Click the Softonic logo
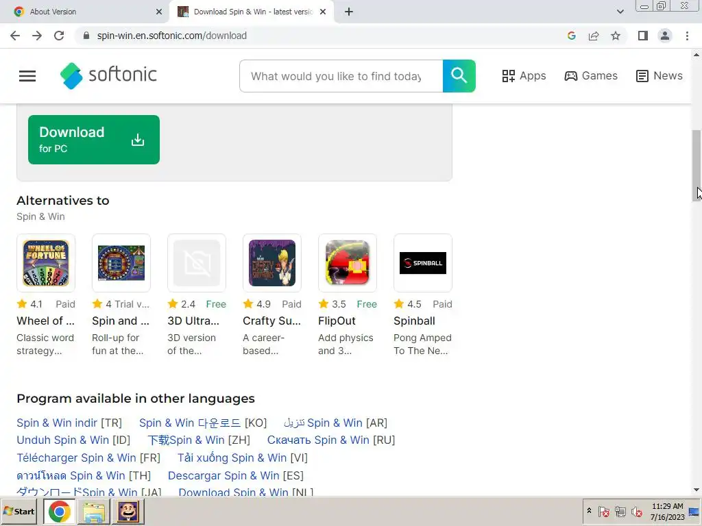The width and height of the screenshot is (702, 526). 108,75
